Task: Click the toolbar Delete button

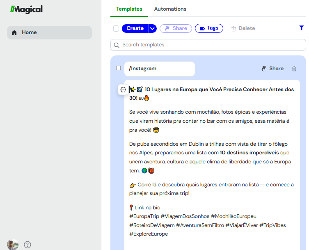Action: coord(243,28)
